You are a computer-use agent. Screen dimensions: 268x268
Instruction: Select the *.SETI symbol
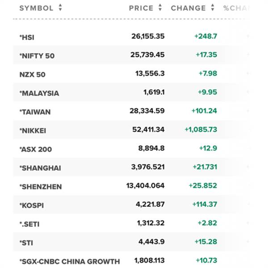[29, 224]
